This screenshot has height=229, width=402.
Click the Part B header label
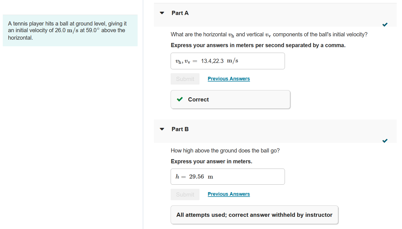pyautogui.click(x=180, y=129)
